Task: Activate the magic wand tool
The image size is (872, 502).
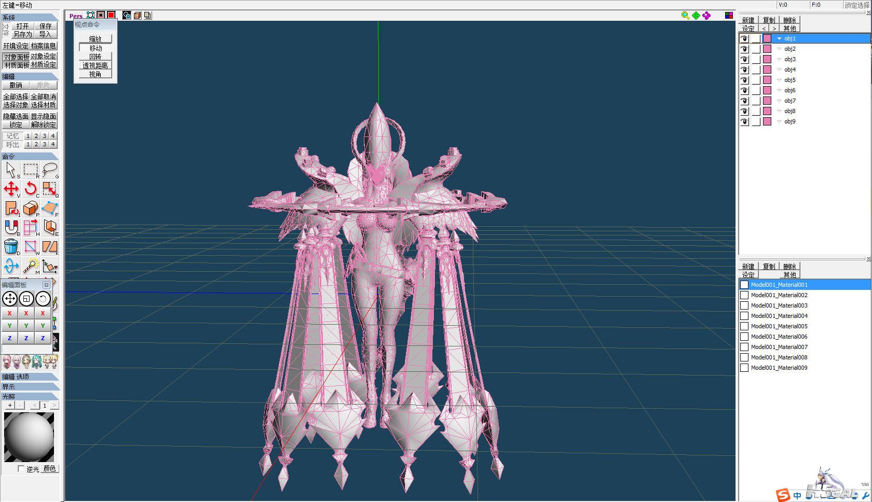Action: [x=31, y=266]
